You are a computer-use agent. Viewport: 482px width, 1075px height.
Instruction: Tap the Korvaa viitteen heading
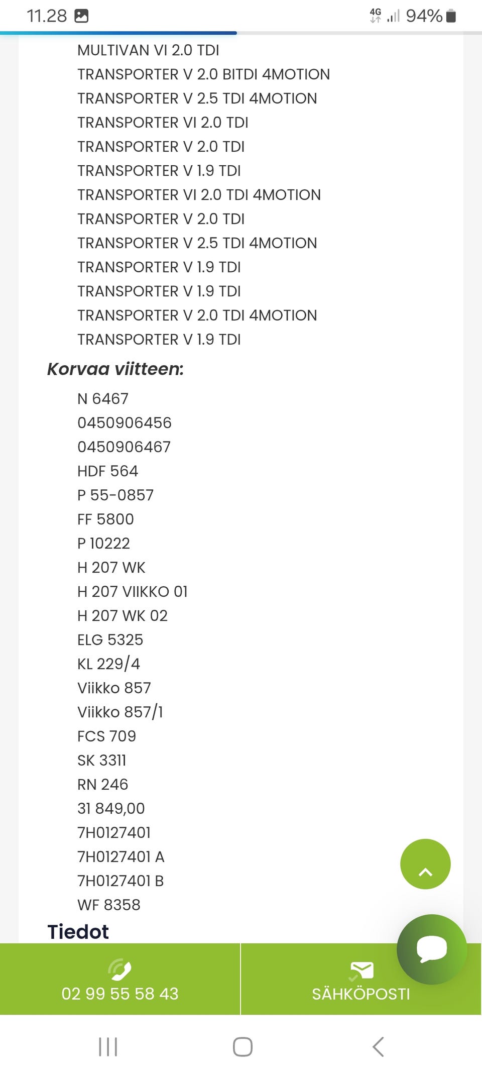pos(115,369)
